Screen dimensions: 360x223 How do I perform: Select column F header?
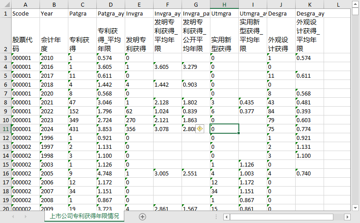click(x=168, y=4)
